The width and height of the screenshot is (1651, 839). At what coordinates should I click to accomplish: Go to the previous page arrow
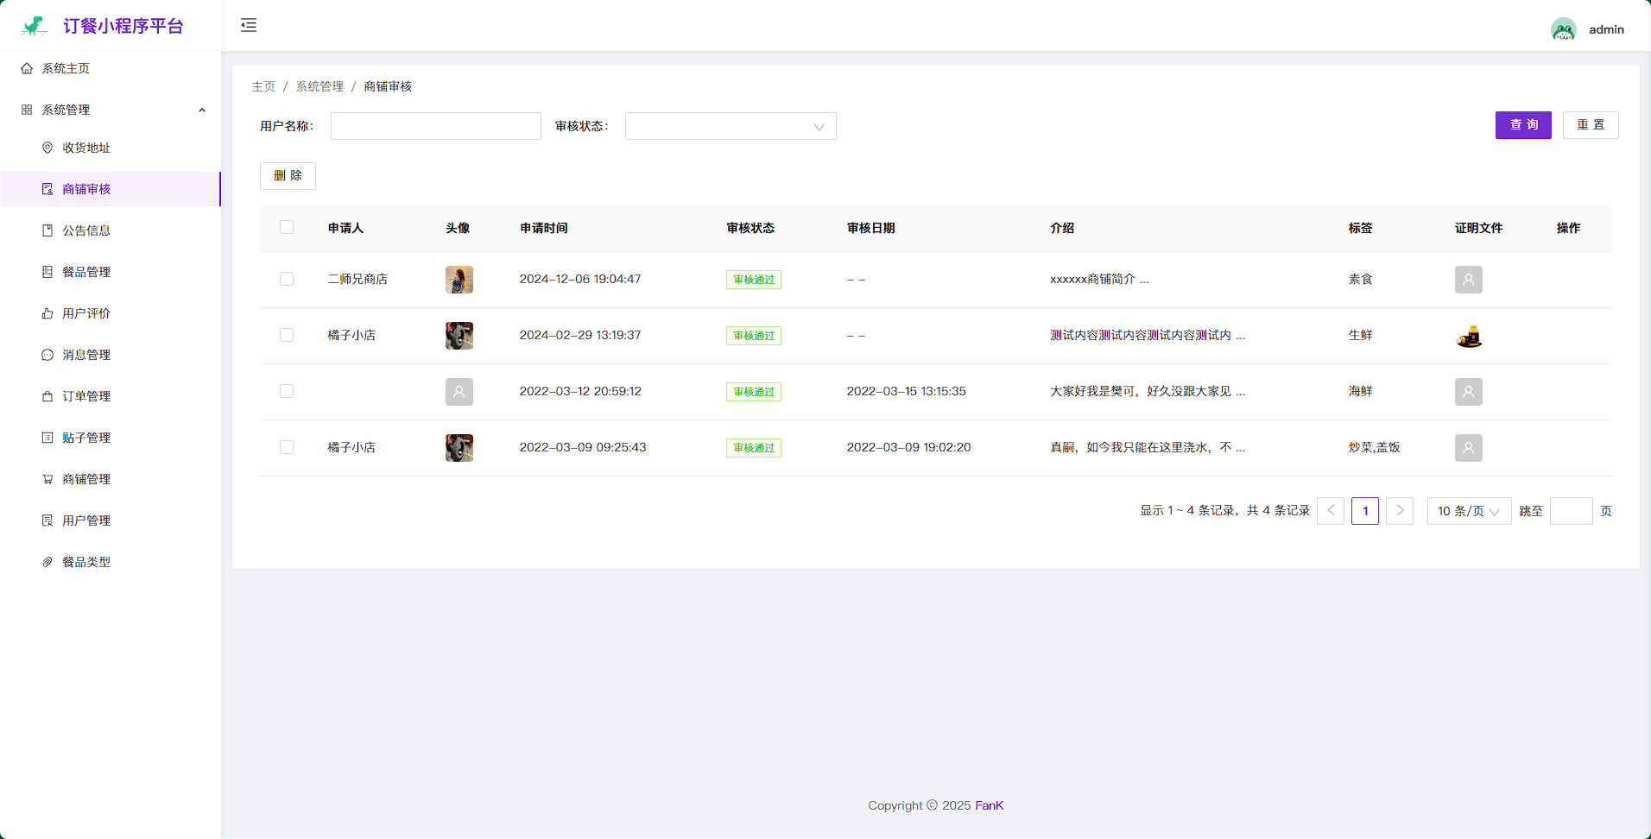tap(1331, 511)
